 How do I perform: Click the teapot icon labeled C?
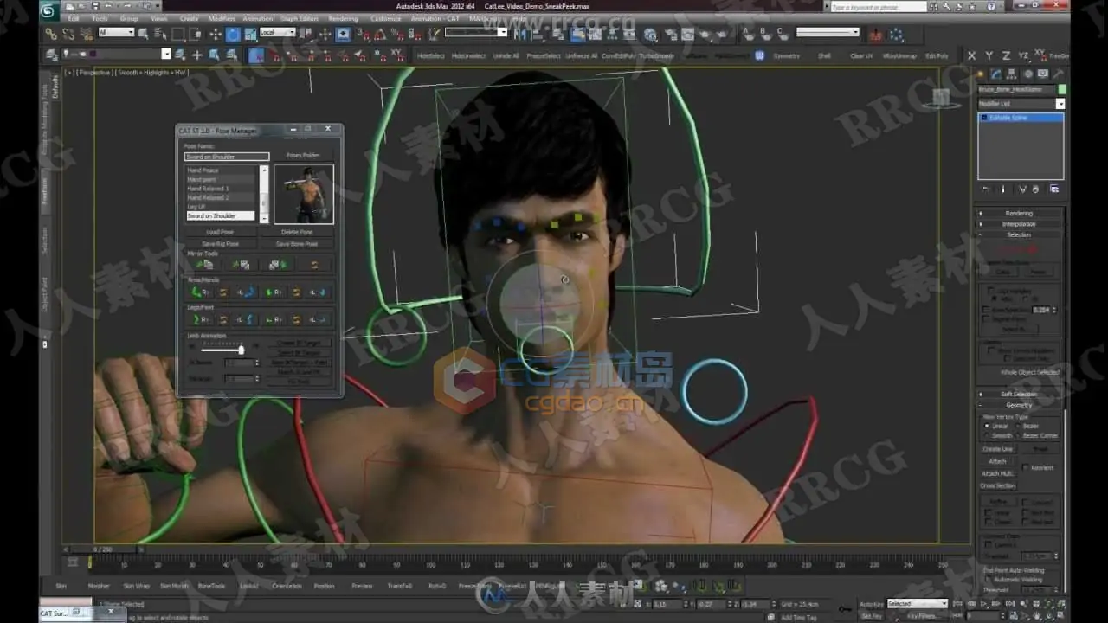click(x=783, y=34)
